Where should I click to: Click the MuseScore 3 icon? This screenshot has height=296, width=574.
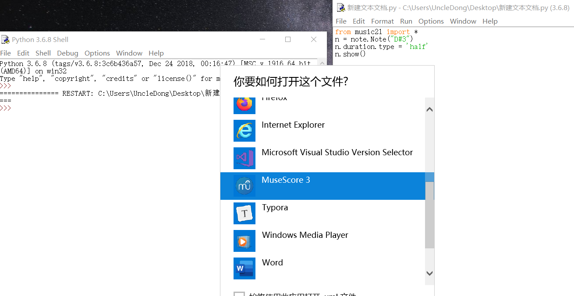coord(244,186)
